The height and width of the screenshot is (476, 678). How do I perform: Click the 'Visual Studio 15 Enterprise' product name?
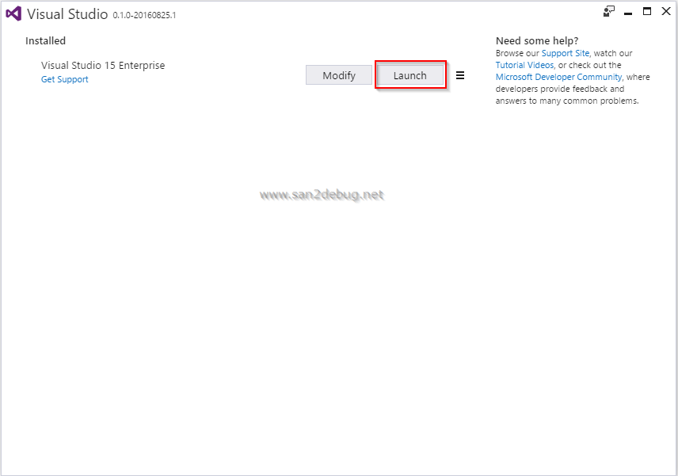click(103, 65)
